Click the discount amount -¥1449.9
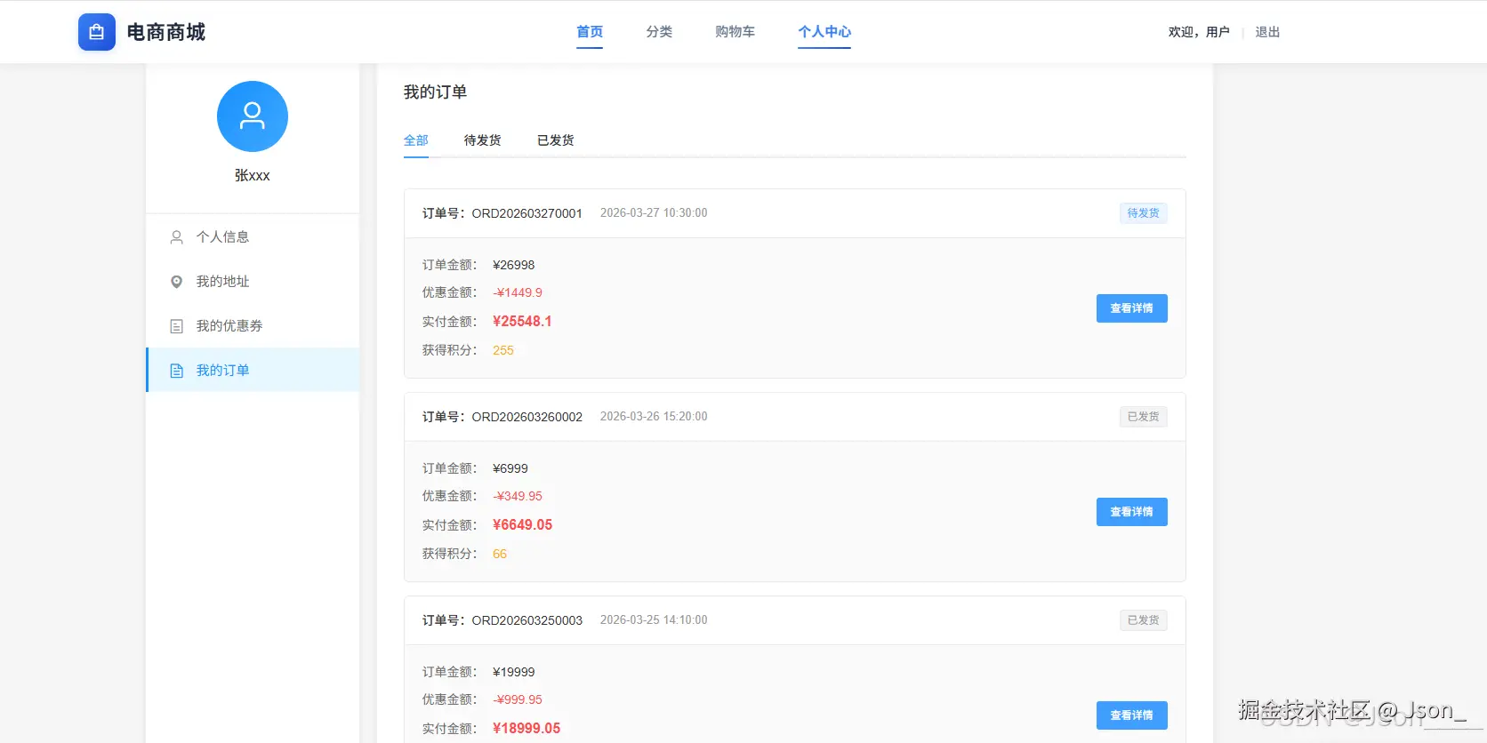1487x743 pixels. coord(518,293)
